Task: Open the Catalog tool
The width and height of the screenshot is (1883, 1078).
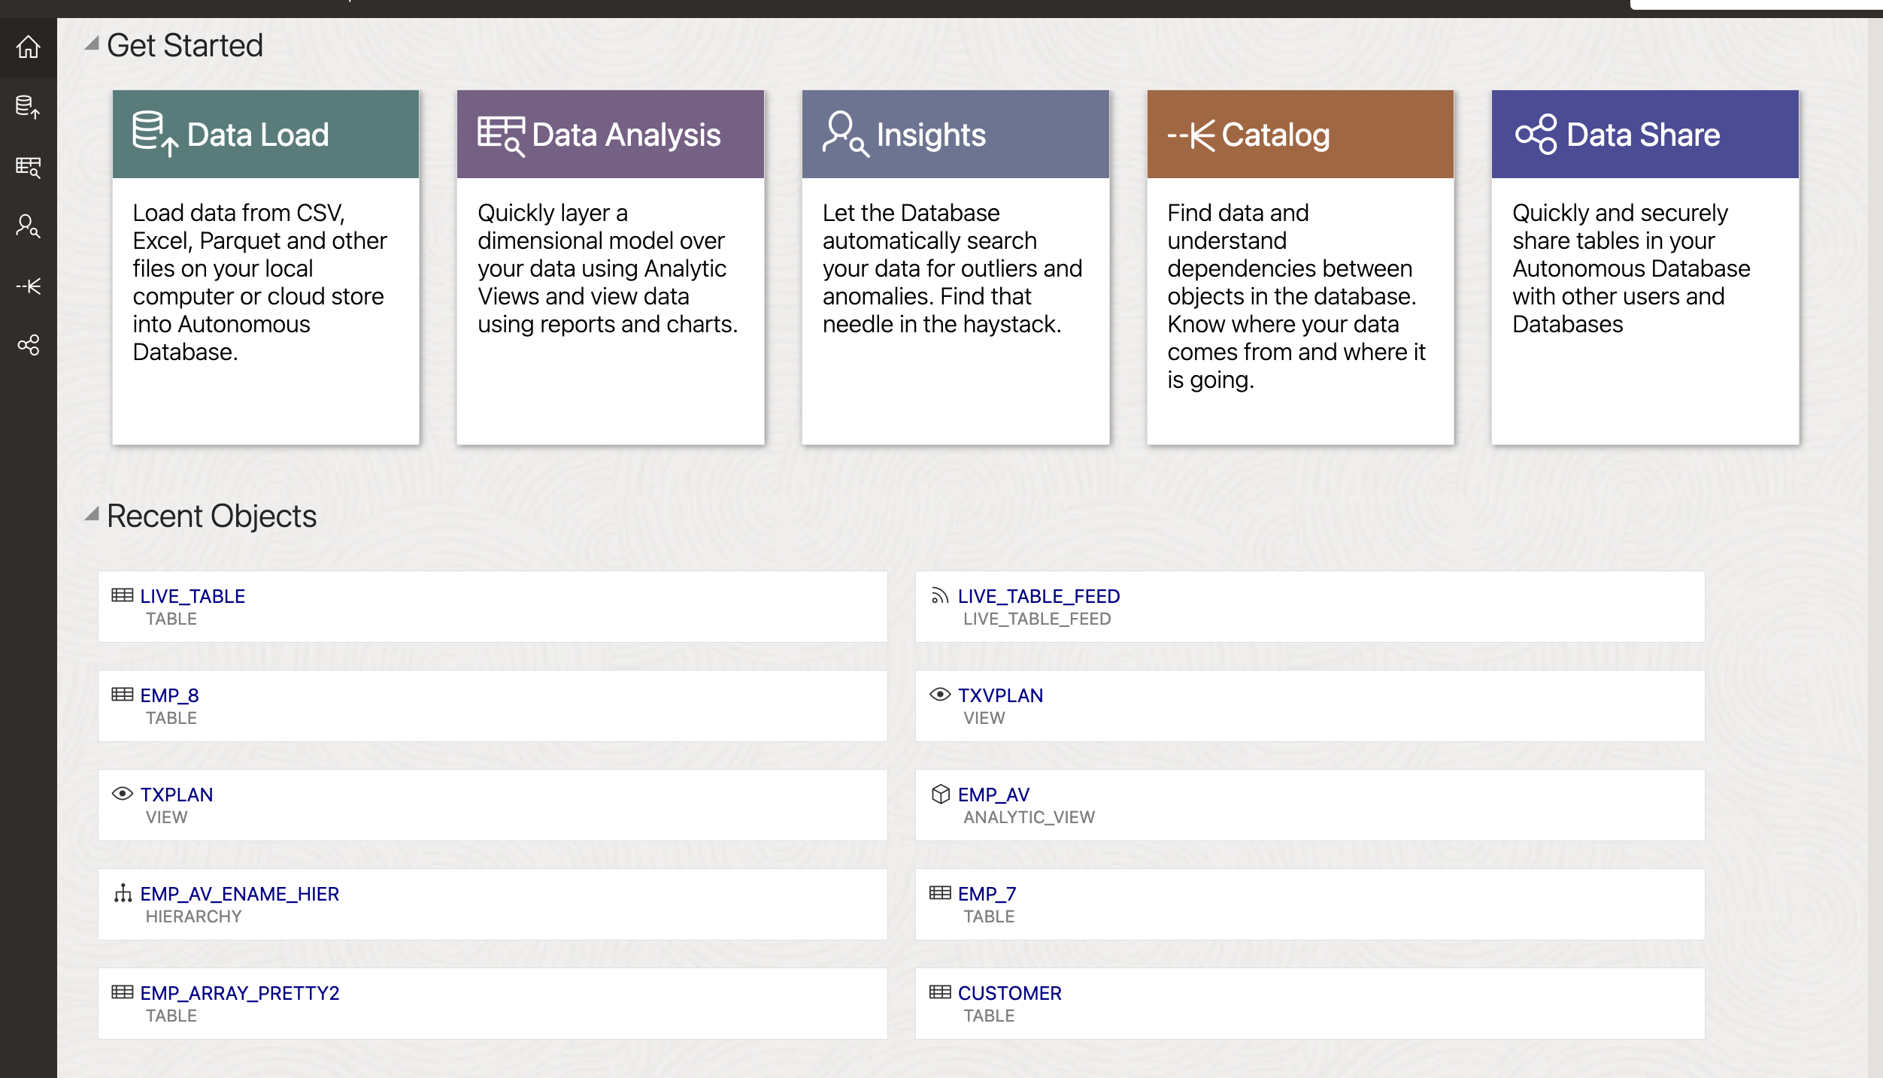Action: point(1297,133)
